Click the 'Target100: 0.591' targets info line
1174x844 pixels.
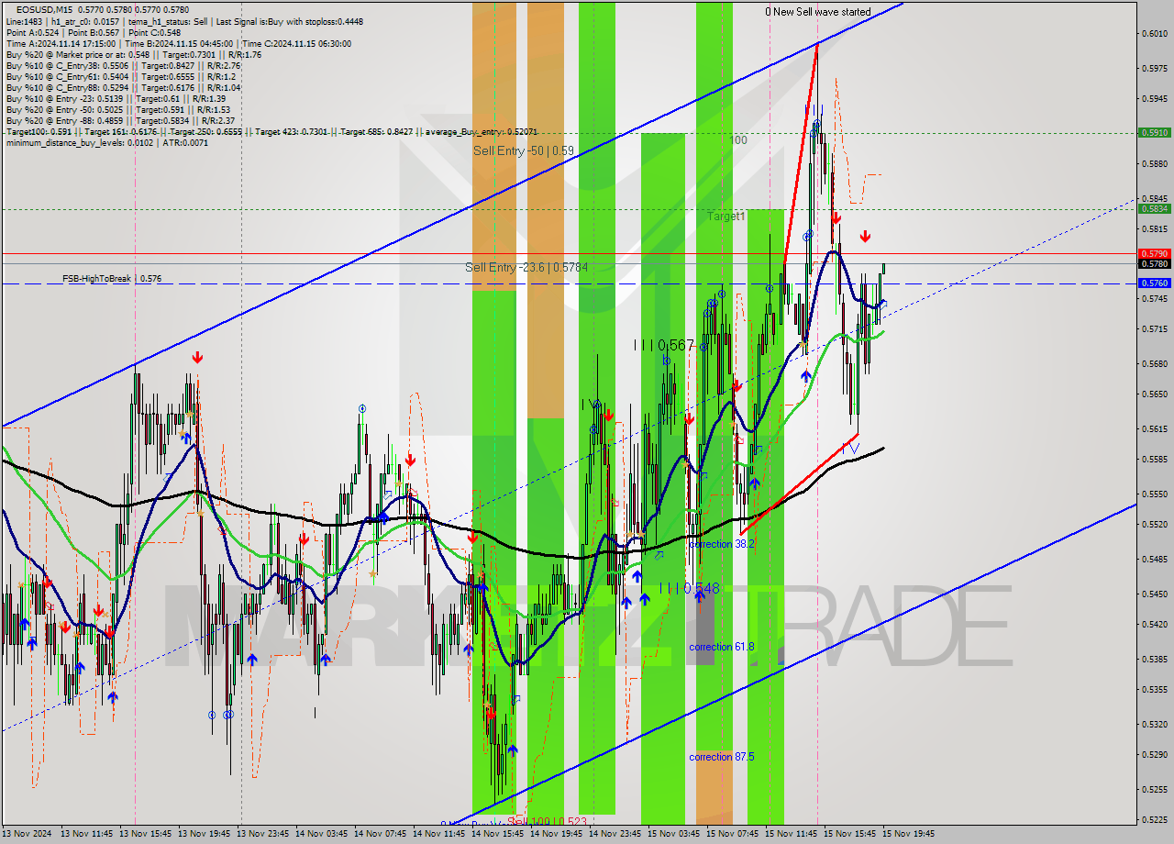pos(271,131)
